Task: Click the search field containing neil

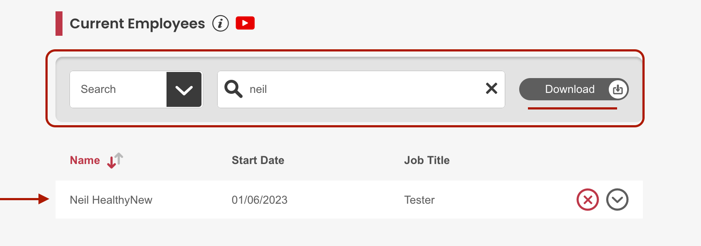Action: coord(361,89)
